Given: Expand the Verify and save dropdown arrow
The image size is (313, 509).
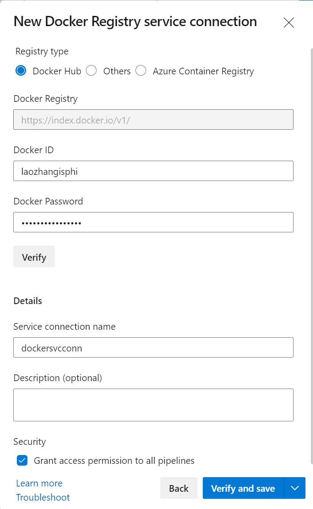Looking at the screenshot, I should click(295, 488).
